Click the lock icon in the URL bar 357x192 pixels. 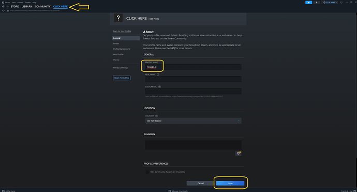(8, 10)
